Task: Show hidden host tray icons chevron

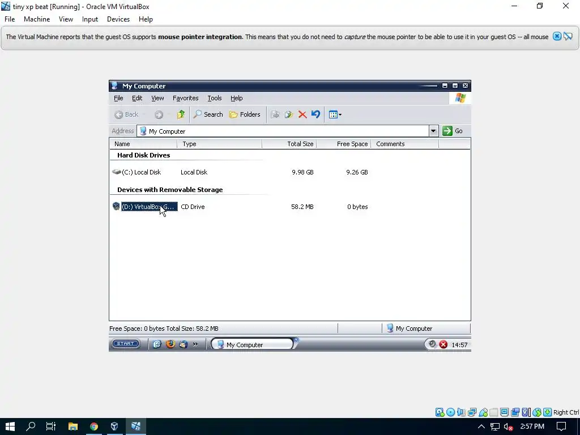Action: (481, 427)
